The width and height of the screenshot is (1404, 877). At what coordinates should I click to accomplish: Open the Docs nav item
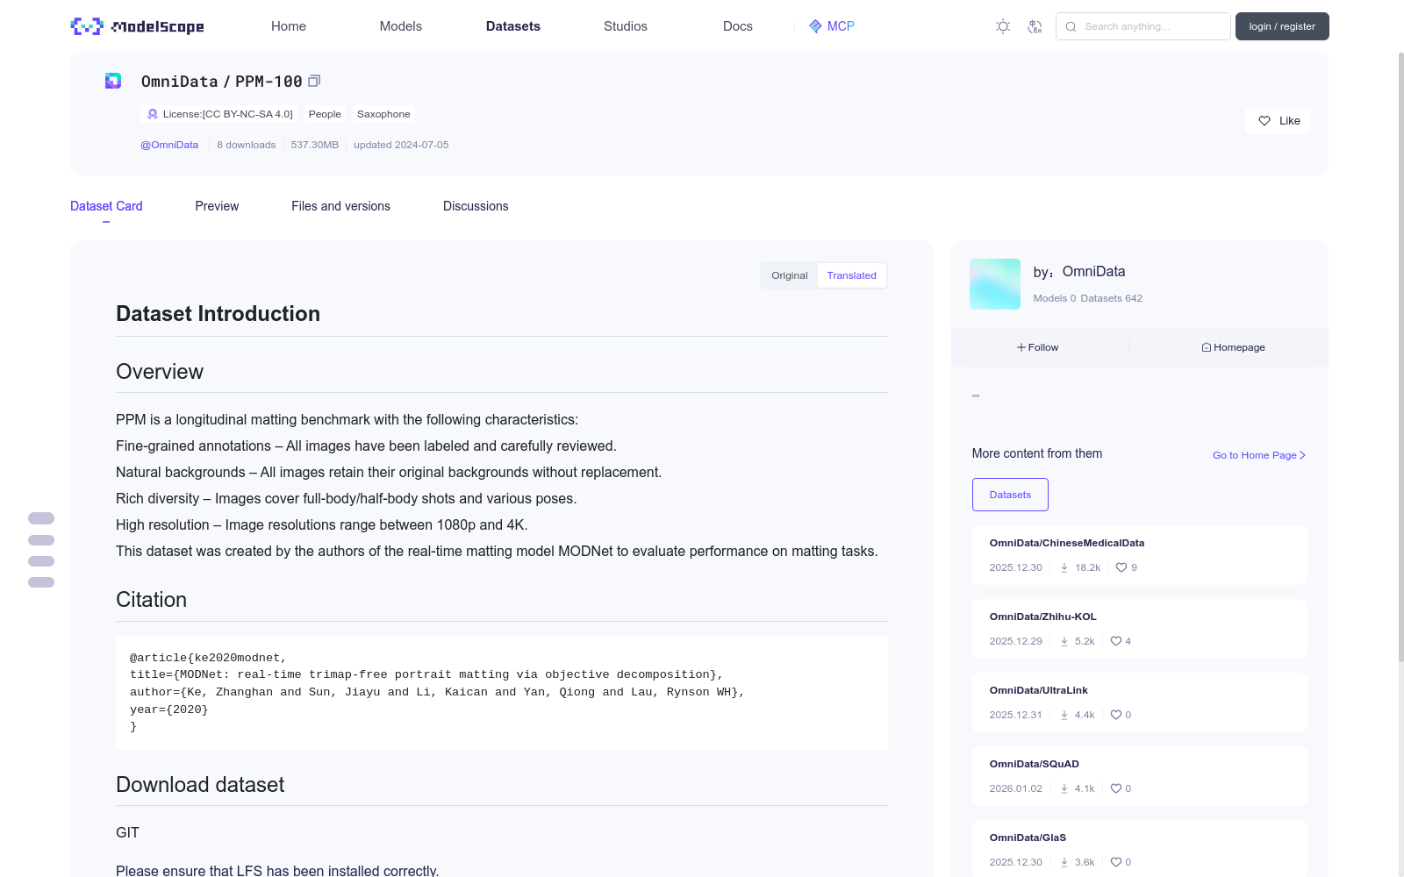coord(738,26)
